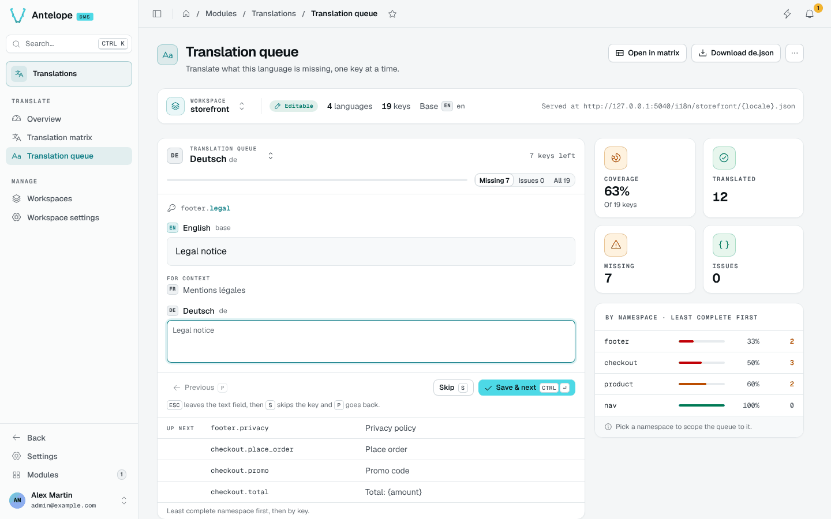The width and height of the screenshot is (831, 519).
Task: Open the Deutsch language selector
Action: pos(271,156)
